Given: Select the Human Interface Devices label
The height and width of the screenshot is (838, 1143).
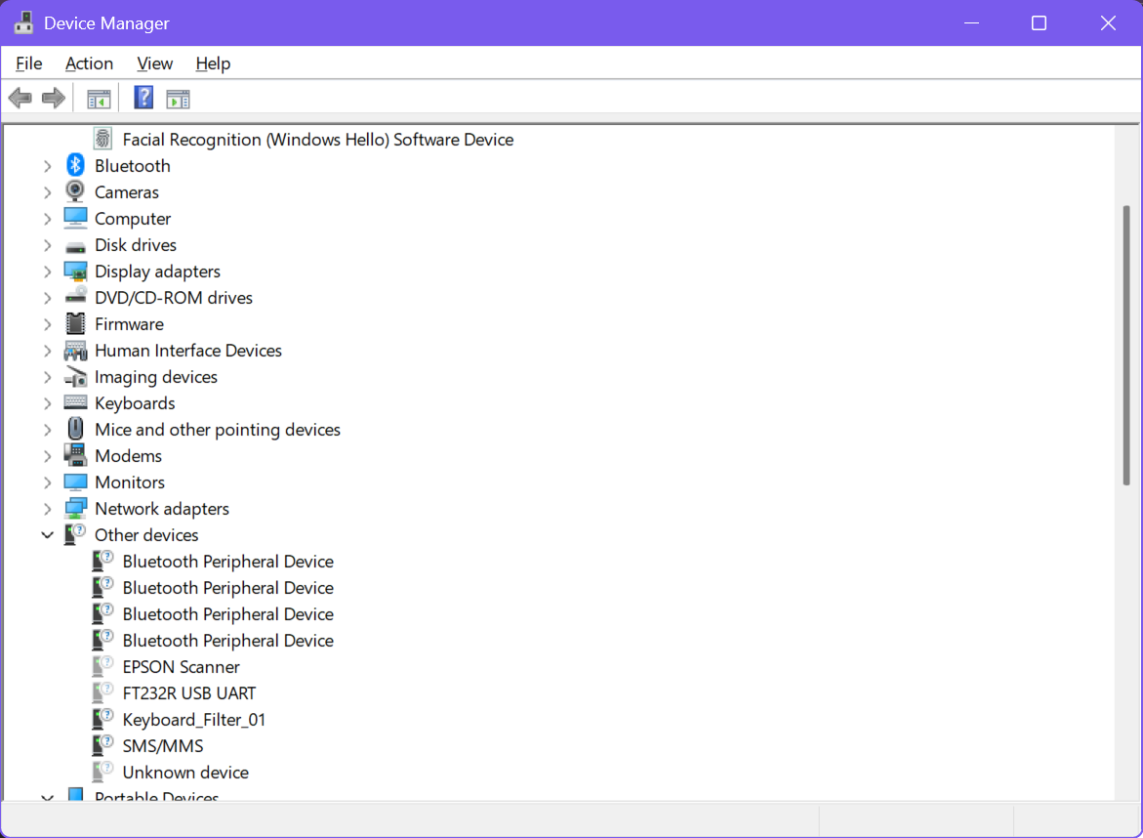Looking at the screenshot, I should [x=188, y=351].
